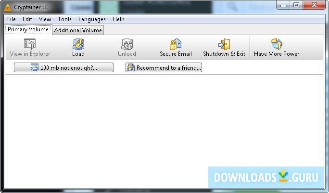Open the File menu
329x193 pixels.
point(12,19)
